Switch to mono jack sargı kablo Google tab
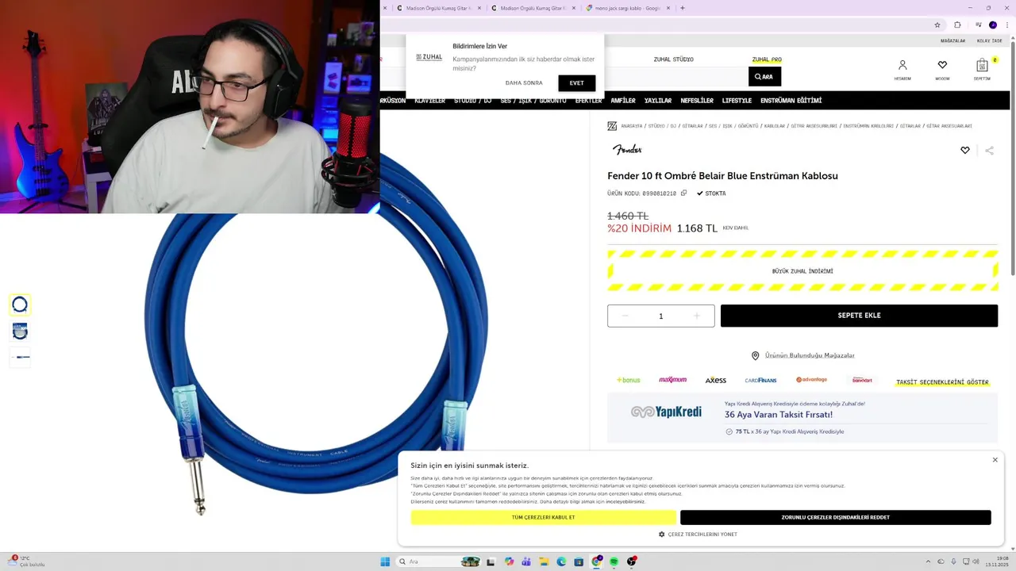1016x571 pixels. (628, 8)
